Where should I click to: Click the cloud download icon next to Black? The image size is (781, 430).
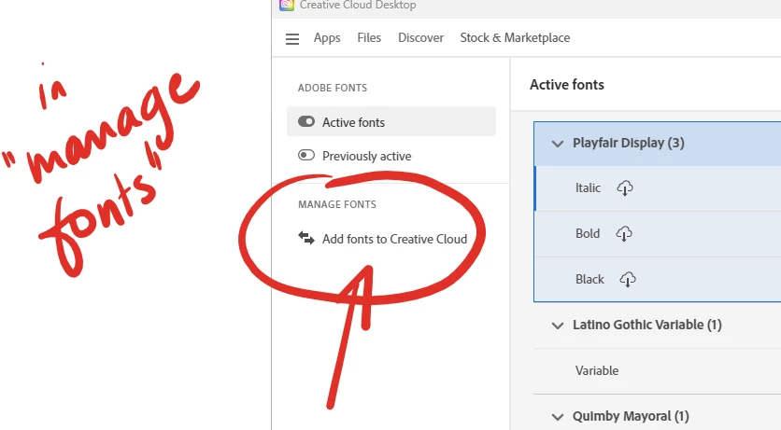tap(628, 280)
